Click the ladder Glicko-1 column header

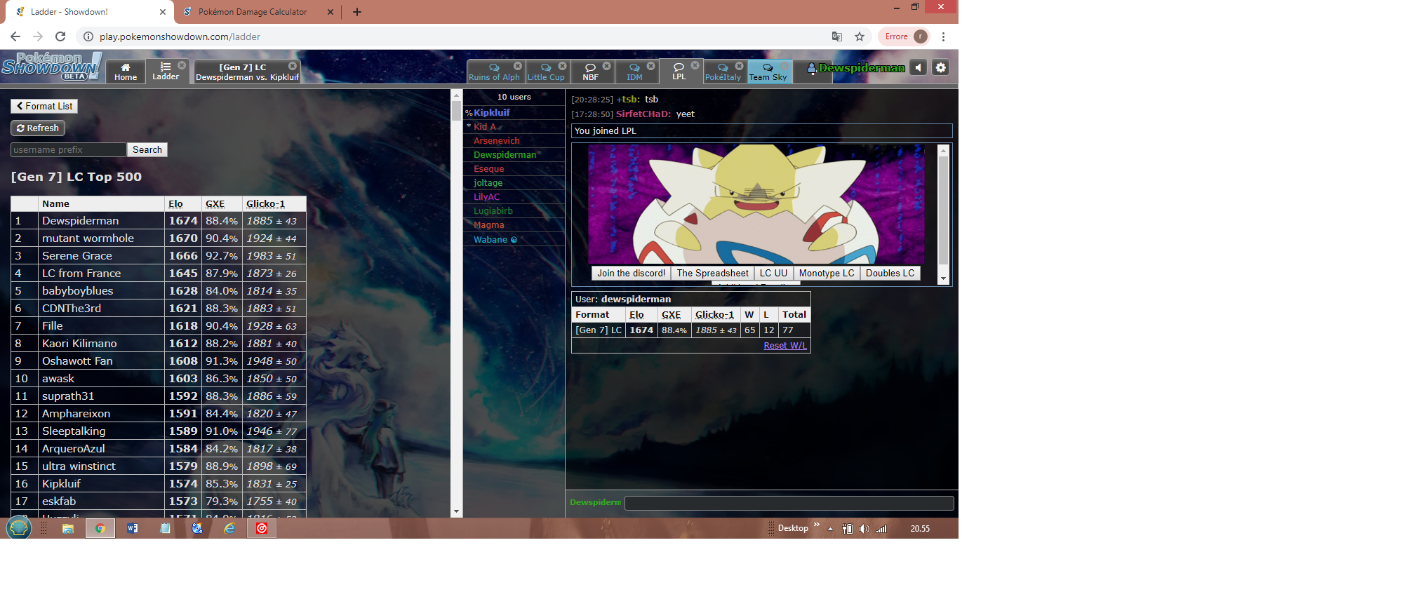click(x=265, y=203)
